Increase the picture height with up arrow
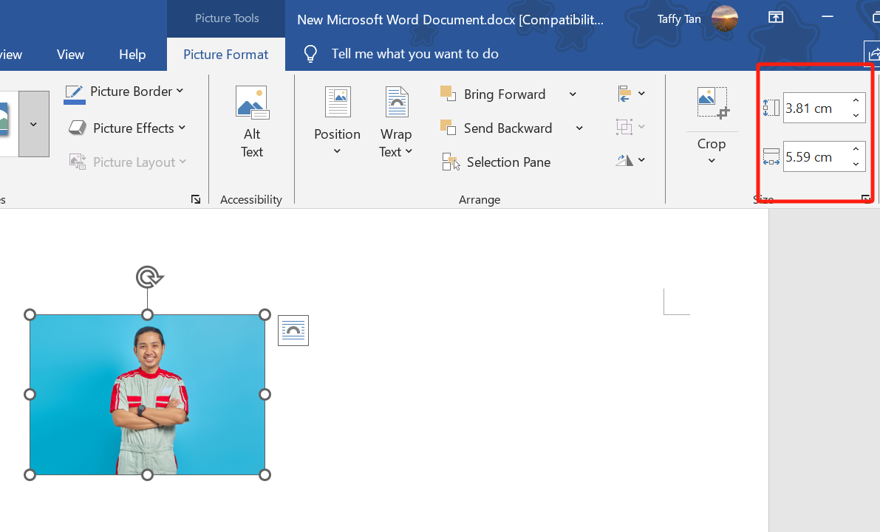Screen dimensions: 880x532 (x=856, y=100)
